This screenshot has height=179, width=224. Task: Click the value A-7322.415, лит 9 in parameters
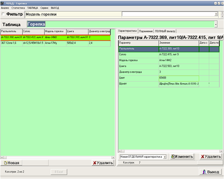coord(179,55)
